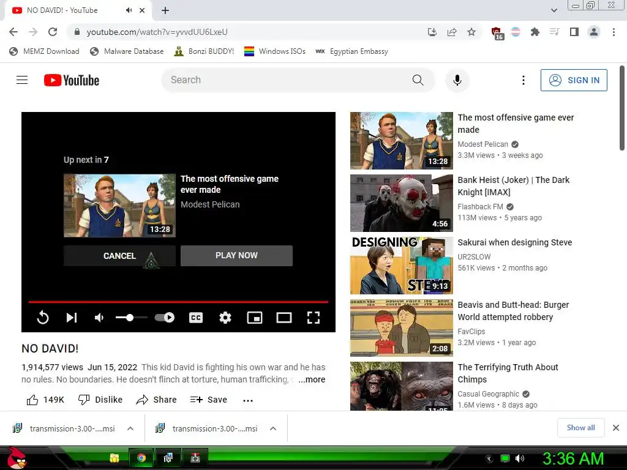Expand second transmission-3.00 download options chevron

click(x=273, y=428)
